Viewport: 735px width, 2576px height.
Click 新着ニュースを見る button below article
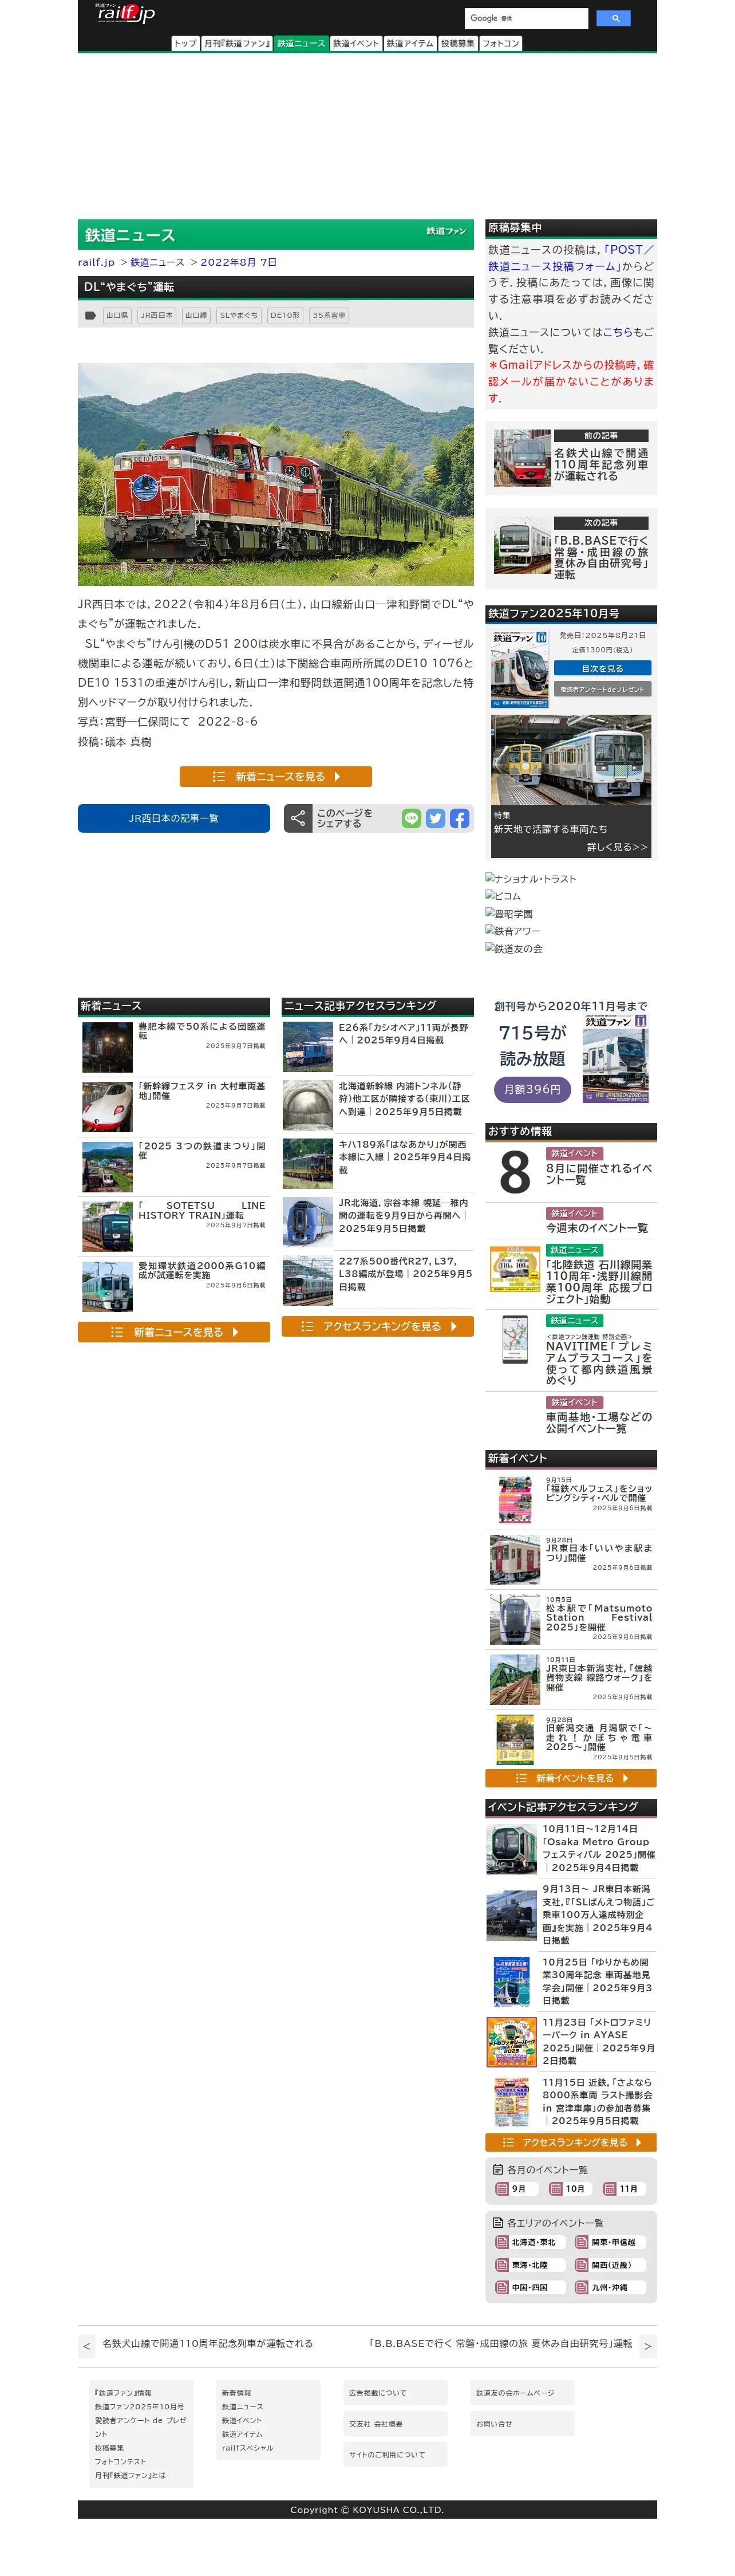click(276, 776)
